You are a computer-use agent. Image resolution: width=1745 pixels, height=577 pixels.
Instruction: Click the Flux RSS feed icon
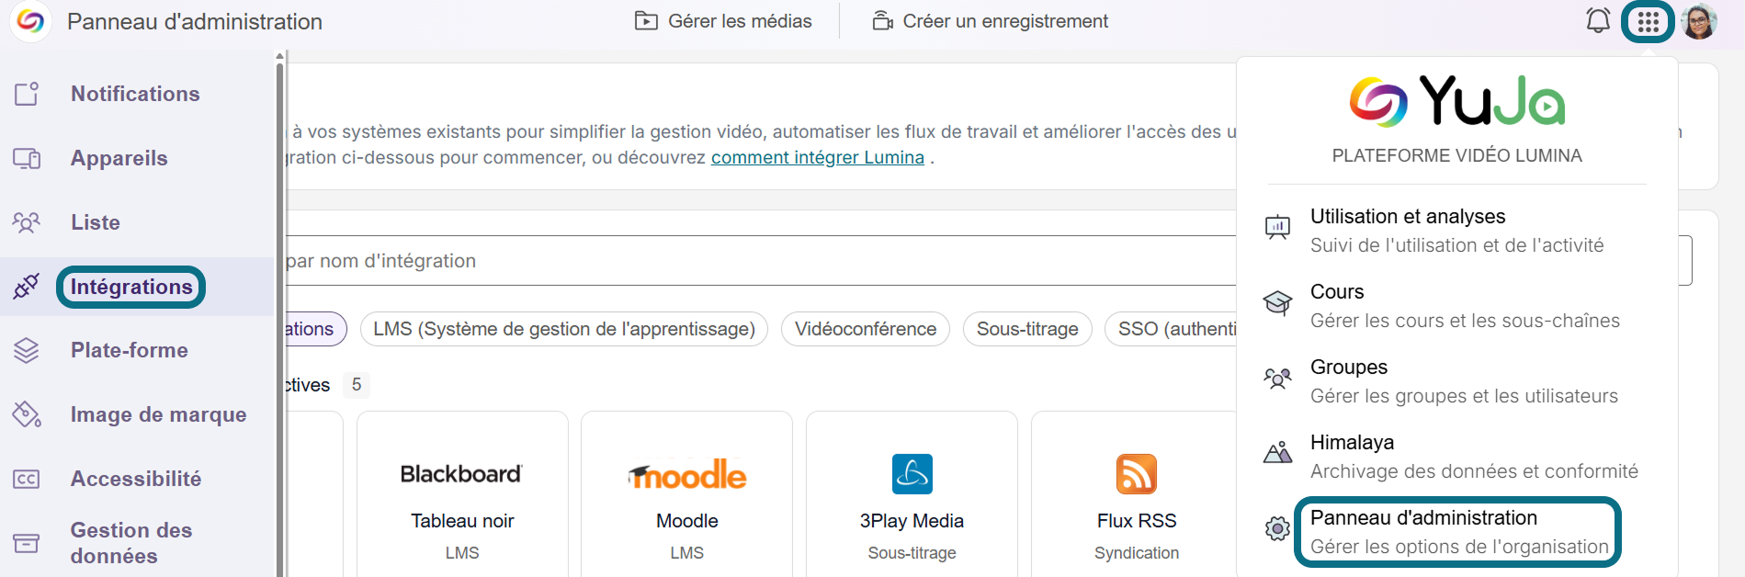(x=1137, y=474)
